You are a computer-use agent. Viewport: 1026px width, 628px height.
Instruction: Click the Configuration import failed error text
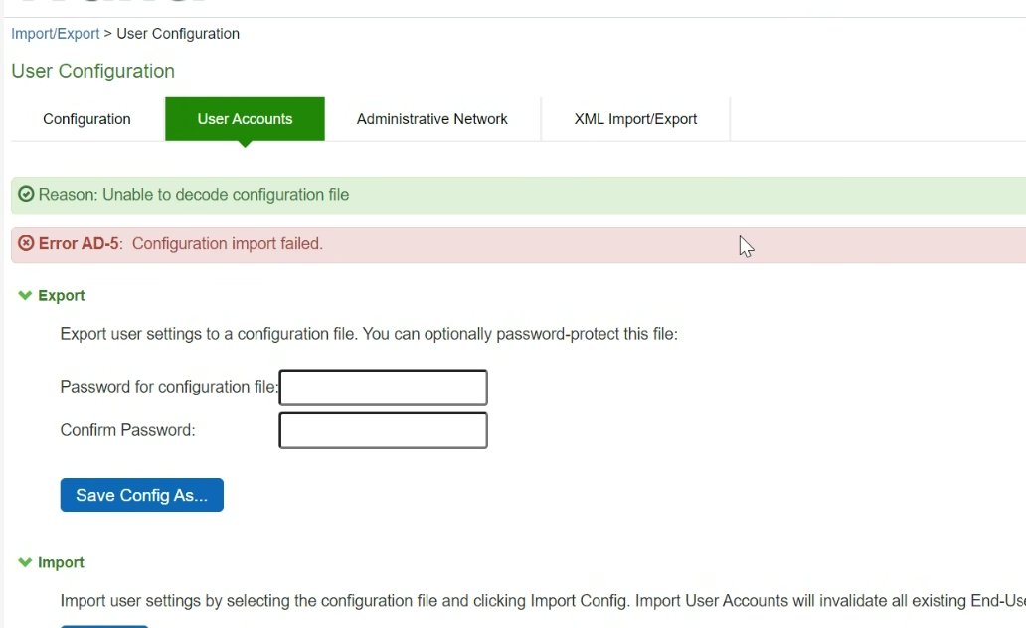228,244
